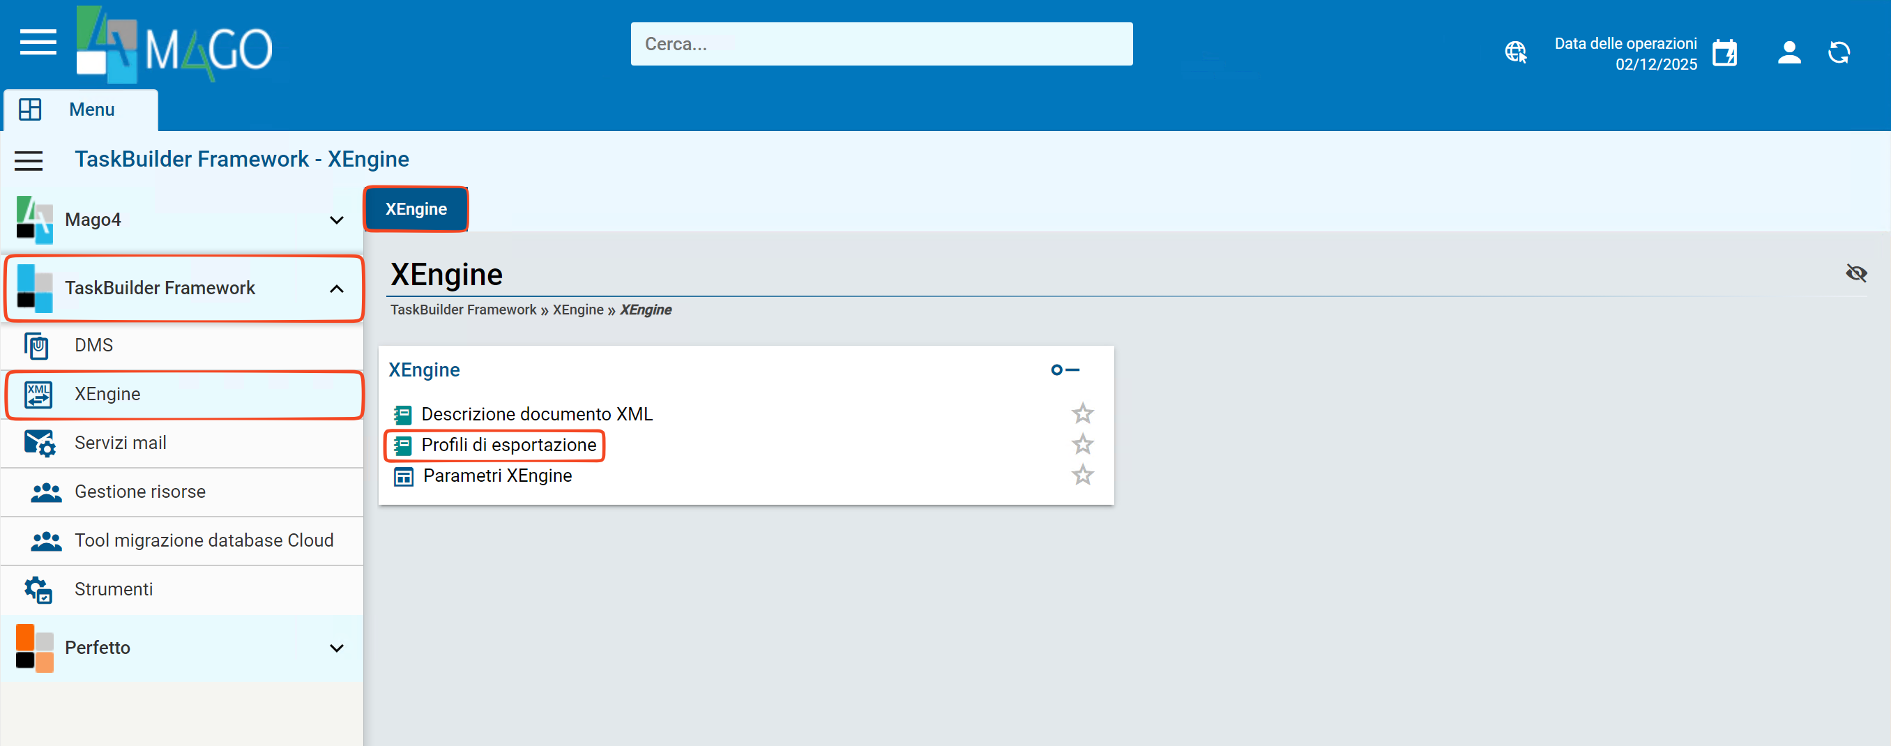Click the XEngine XML icon in sidebar
1891x746 pixels.
click(x=38, y=395)
